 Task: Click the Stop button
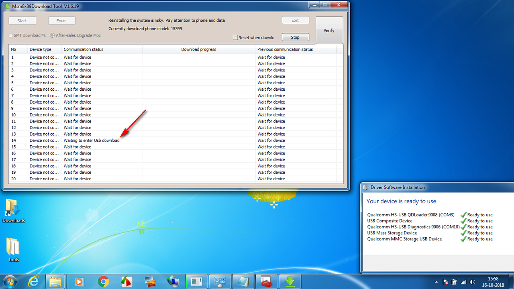pos(295,37)
